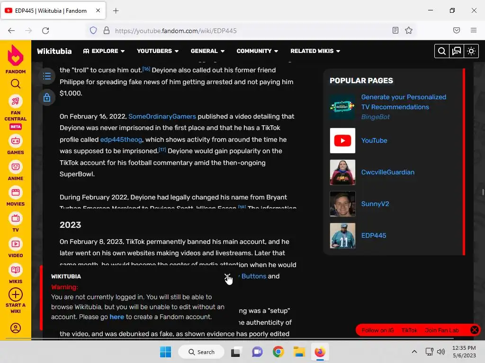Image resolution: width=485 pixels, height=363 pixels.
Task: Open CwcvilleGuardian popular page link
Action: 387,172
